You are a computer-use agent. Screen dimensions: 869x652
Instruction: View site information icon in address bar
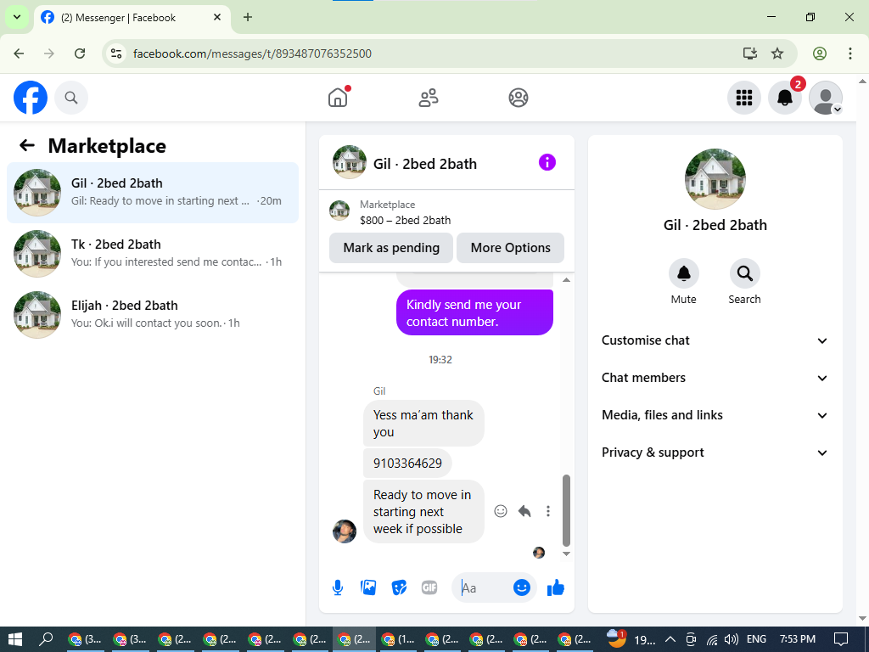coord(115,53)
